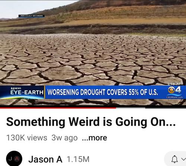Open Jason A channel avatar
This screenshot has height=166, width=186.
click(14, 159)
